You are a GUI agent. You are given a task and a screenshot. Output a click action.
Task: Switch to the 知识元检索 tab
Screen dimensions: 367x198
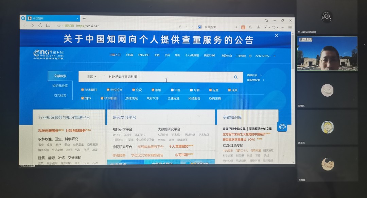60,86
